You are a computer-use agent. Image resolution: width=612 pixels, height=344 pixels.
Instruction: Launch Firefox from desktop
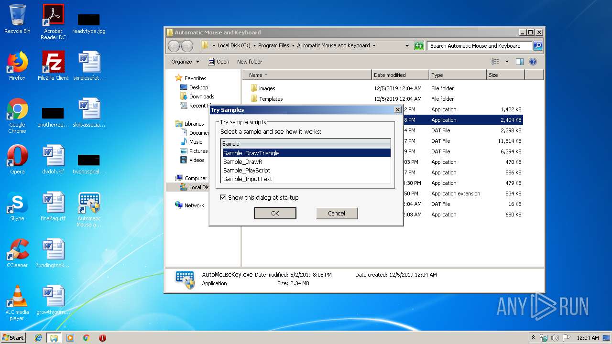pyautogui.click(x=17, y=66)
